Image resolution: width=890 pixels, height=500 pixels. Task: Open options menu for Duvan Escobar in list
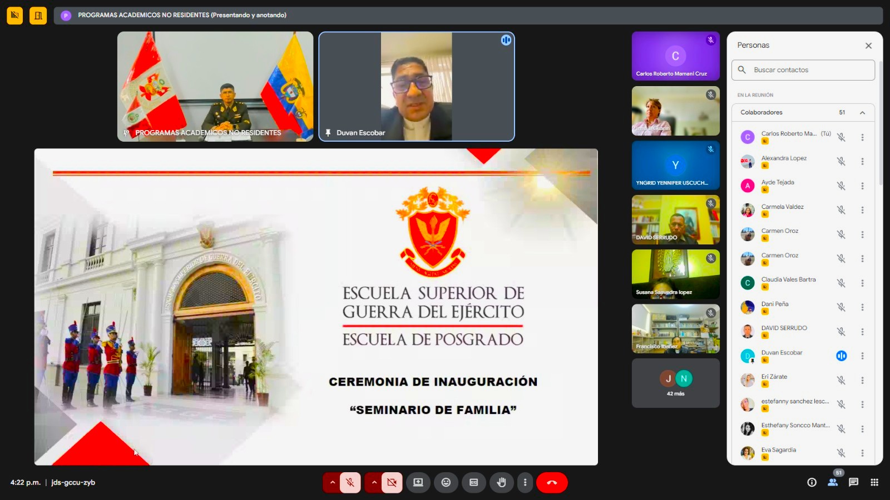pyautogui.click(x=863, y=356)
